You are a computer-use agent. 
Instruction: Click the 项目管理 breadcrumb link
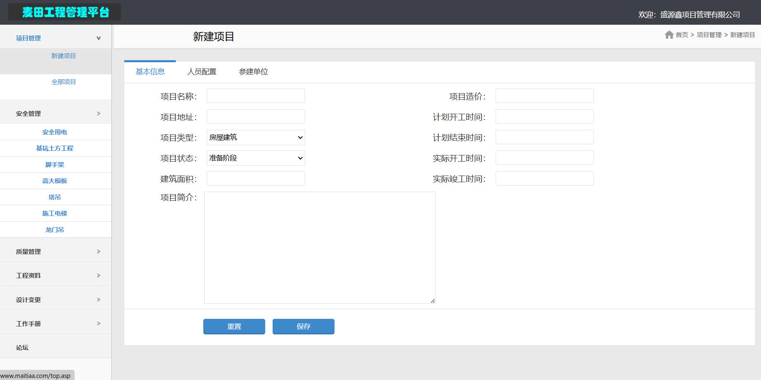pos(709,35)
